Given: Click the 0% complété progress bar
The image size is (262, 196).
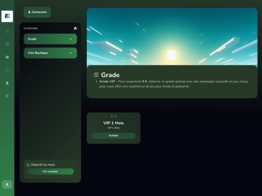Looking at the screenshot, I should [50, 171].
